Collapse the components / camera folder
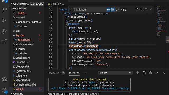This screenshot has width=169, height=95. (x=27, y=22)
